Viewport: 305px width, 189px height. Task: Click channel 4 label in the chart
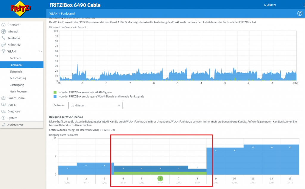click(123, 179)
